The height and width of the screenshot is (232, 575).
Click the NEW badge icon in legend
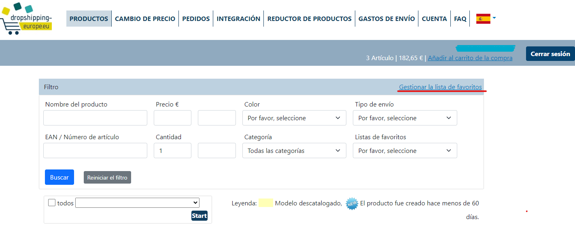click(352, 203)
